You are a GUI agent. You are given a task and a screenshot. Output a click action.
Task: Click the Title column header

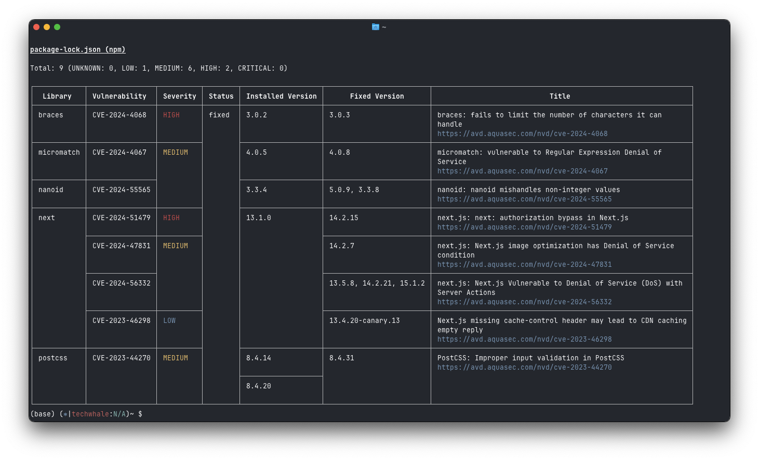click(560, 97)
